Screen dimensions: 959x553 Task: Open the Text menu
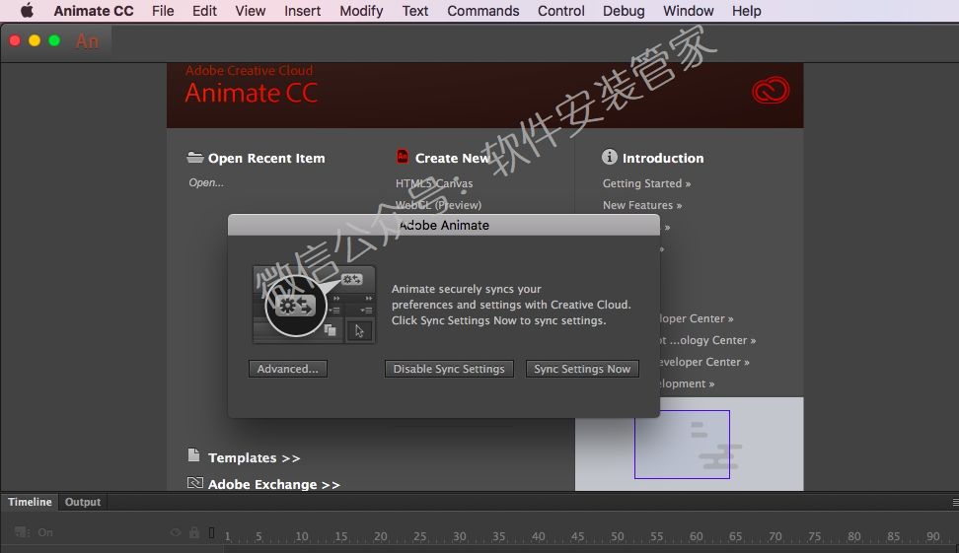point(414,11)
